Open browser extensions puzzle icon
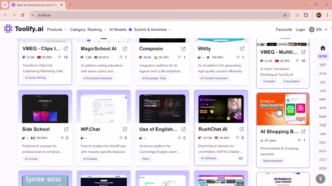This screenshot has height=186, width=332. pyautogui.click(x=306, y=15)
